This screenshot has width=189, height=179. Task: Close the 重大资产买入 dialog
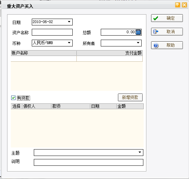click(x=184, y=5)
